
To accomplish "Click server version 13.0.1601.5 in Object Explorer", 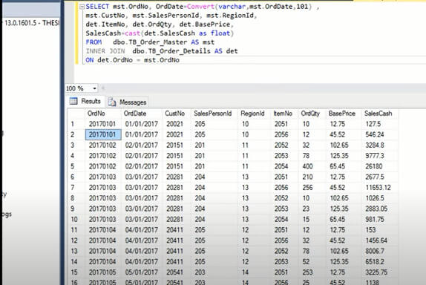I will (x=20, y=23).
